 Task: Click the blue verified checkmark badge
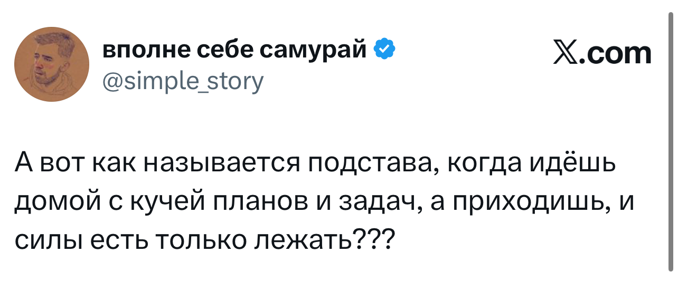click(383, 50)
